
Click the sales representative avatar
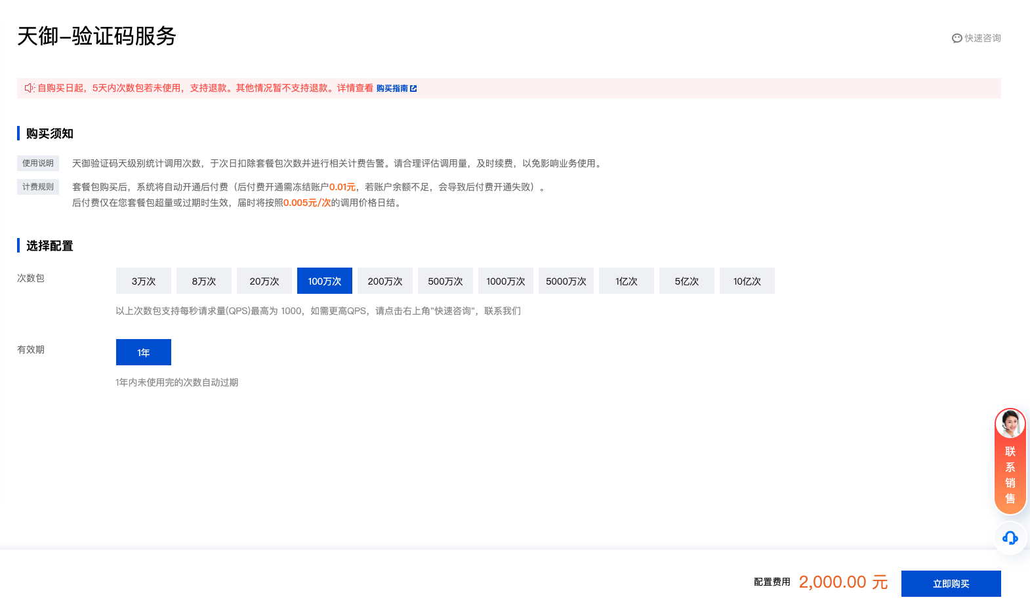pyautogui.click(x=1010, y=424)
